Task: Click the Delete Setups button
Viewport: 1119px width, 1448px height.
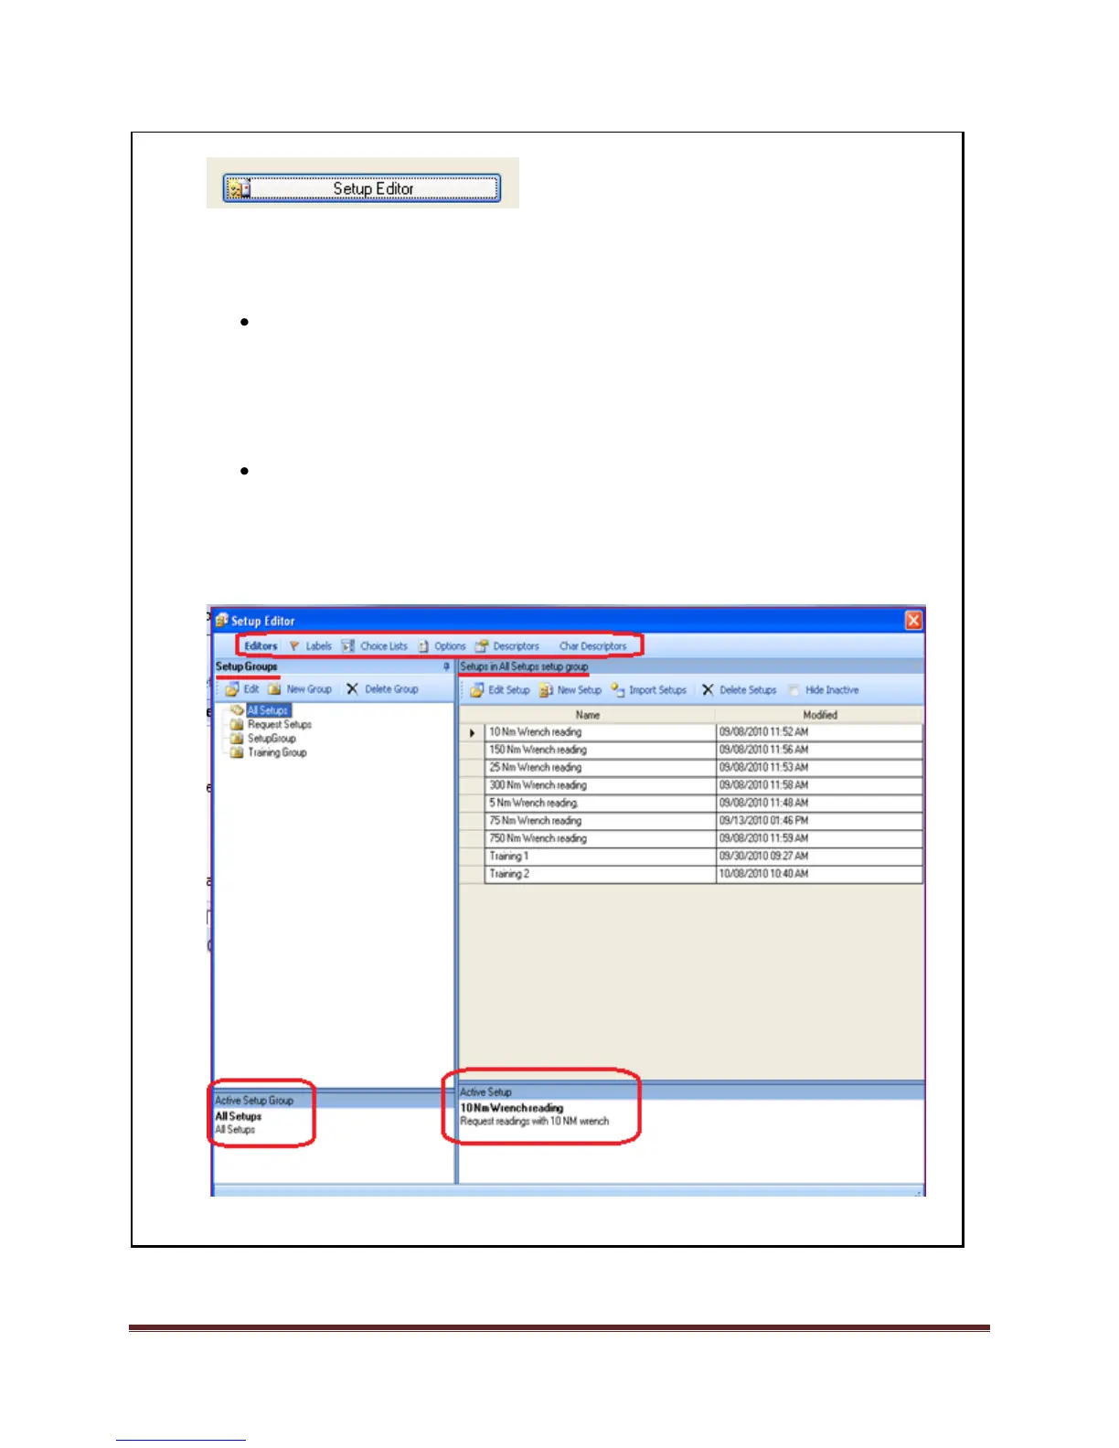Action: (x=739, y=690)
